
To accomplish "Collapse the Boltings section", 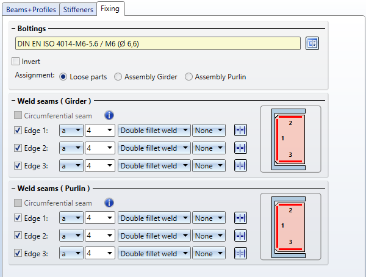I will (x=13, y=29).
